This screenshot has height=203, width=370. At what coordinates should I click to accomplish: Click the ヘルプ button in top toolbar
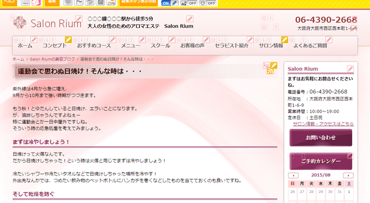point(9,2)
